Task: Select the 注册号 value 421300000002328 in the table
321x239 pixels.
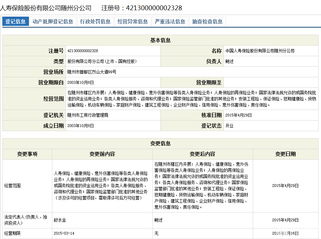Action: 83,51
